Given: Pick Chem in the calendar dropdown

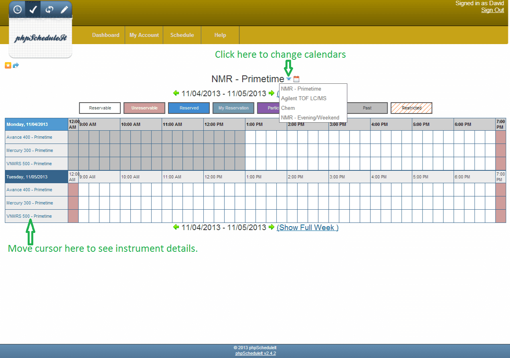Looking at the screenshot, I should pyautogui.click(x=288, y=108).
